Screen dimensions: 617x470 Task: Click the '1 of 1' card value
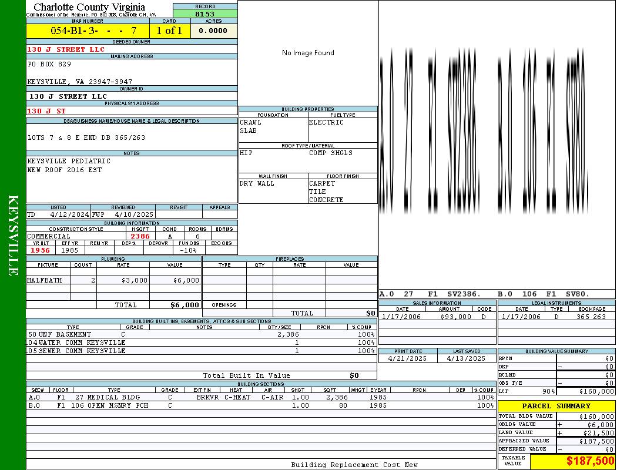click(x=169, y=31)
